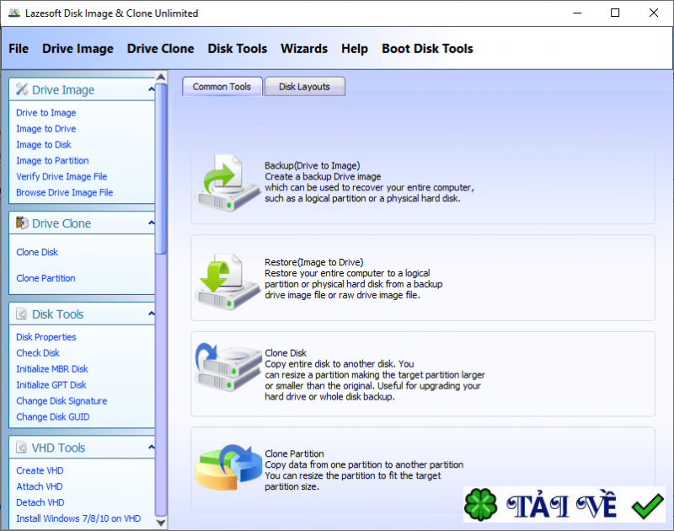Click the Drive Clone panel header icon
674x531 pixels.
23,223
